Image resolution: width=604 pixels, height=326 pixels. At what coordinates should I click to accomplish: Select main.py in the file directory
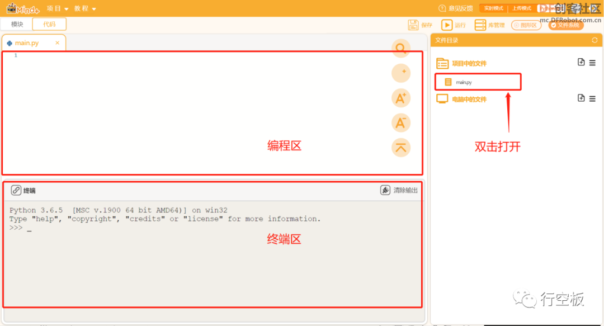478,82
